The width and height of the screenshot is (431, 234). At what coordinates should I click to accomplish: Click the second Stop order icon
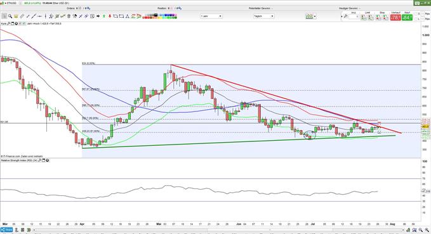point(385,17)
